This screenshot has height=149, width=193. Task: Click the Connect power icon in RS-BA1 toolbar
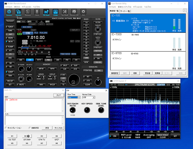(x=9, y=12)
